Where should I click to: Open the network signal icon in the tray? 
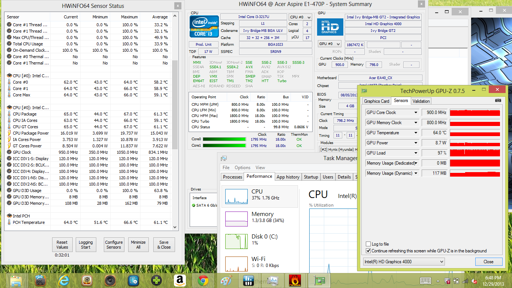pyautogui.click(x=466, y=280)
